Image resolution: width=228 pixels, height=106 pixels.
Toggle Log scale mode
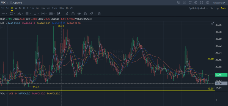coord(217,8)
